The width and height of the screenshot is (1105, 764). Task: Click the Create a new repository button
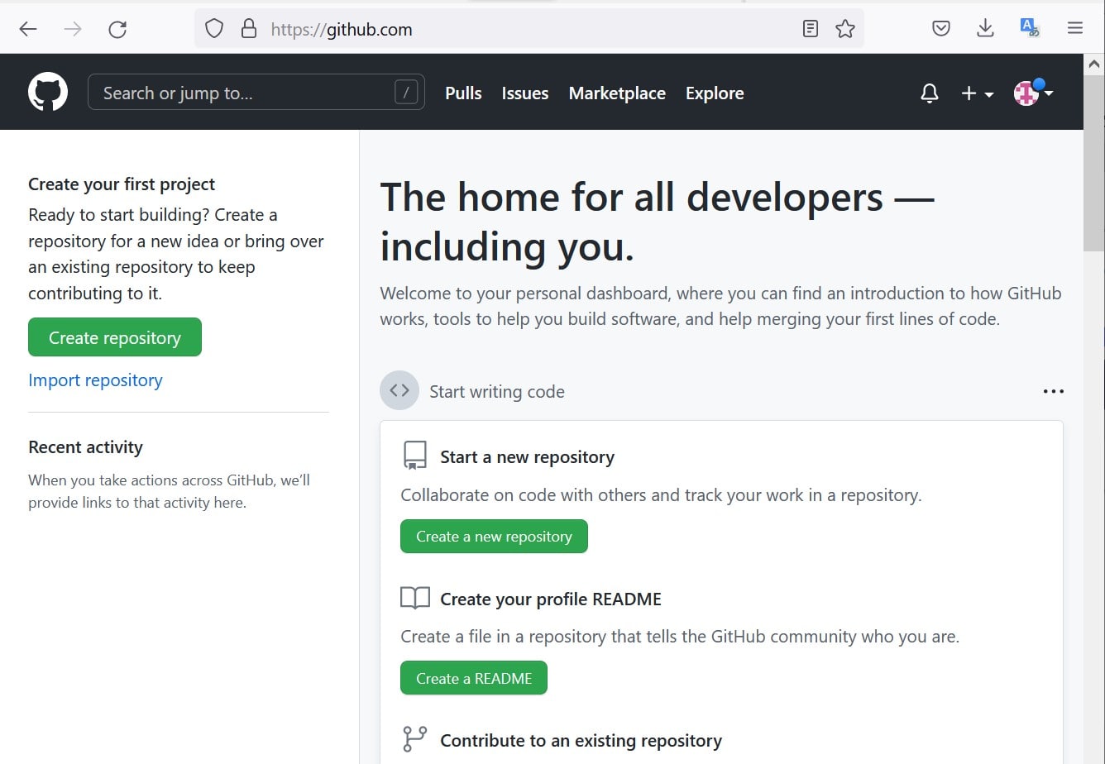(494, 537)
